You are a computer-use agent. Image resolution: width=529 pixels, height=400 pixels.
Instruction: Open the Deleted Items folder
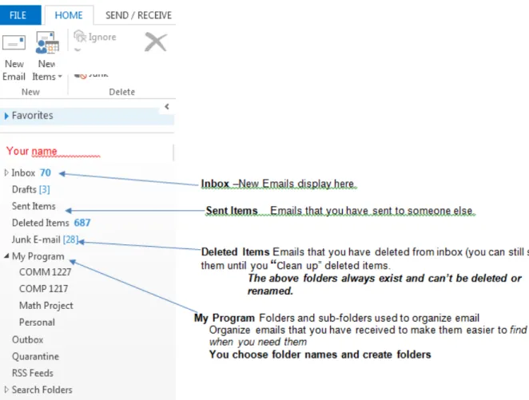pyautogui.click(x=41, y=223)
